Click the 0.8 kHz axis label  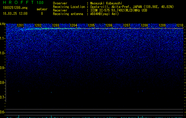[2, 83]
